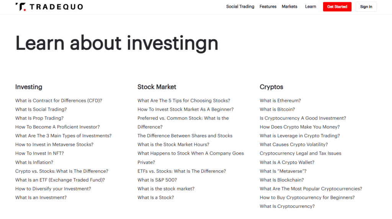392x219 pixels.
Task: Open 'What Are The 5 Tips for Choosing Stocks?'
Action: [184, 101]
